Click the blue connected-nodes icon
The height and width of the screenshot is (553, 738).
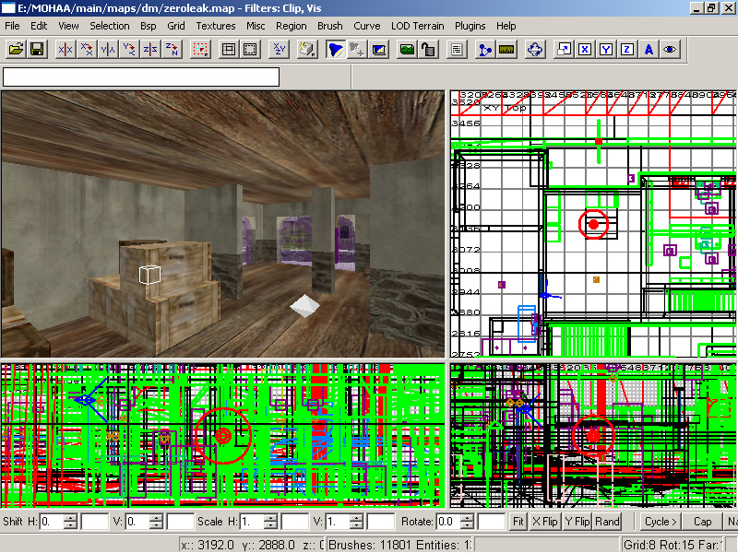pos(484,49)
